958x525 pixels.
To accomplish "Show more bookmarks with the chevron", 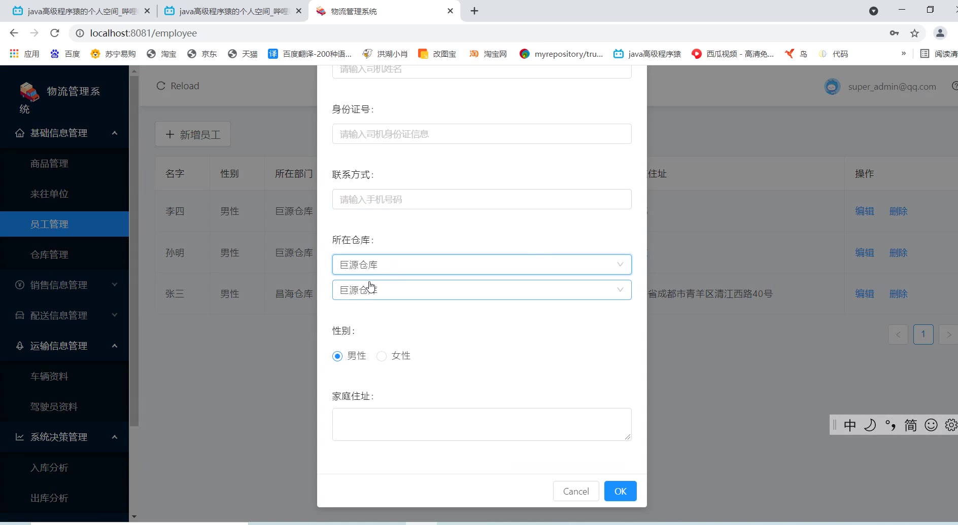I will (904, 53).
